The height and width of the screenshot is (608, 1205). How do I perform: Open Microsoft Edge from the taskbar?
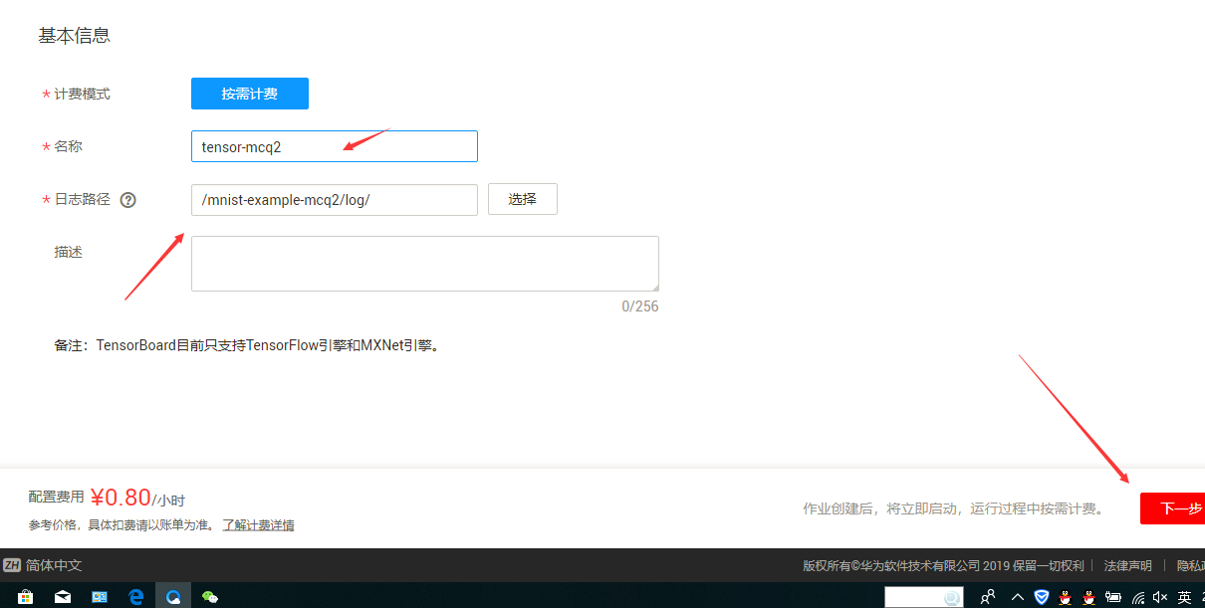135,597
